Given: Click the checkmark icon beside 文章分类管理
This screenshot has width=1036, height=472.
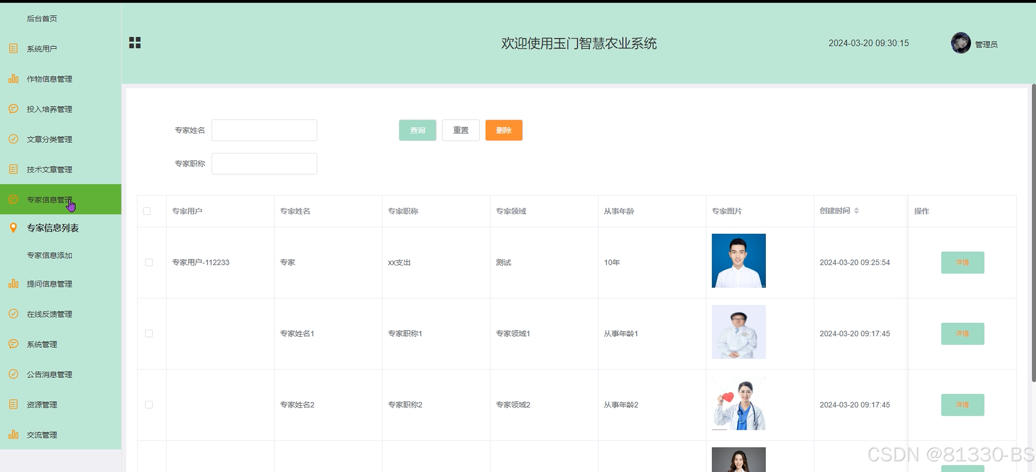Looking at the screenshot, I should (13, 139).
